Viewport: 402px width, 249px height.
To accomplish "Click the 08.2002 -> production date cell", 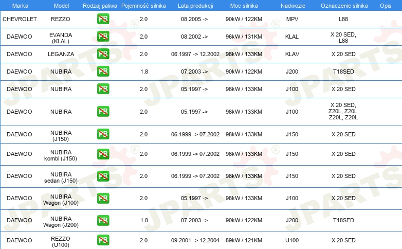I will tap(194, 37).
